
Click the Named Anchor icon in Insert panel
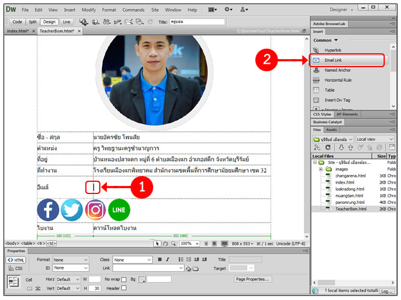click(x=316, y=70)
